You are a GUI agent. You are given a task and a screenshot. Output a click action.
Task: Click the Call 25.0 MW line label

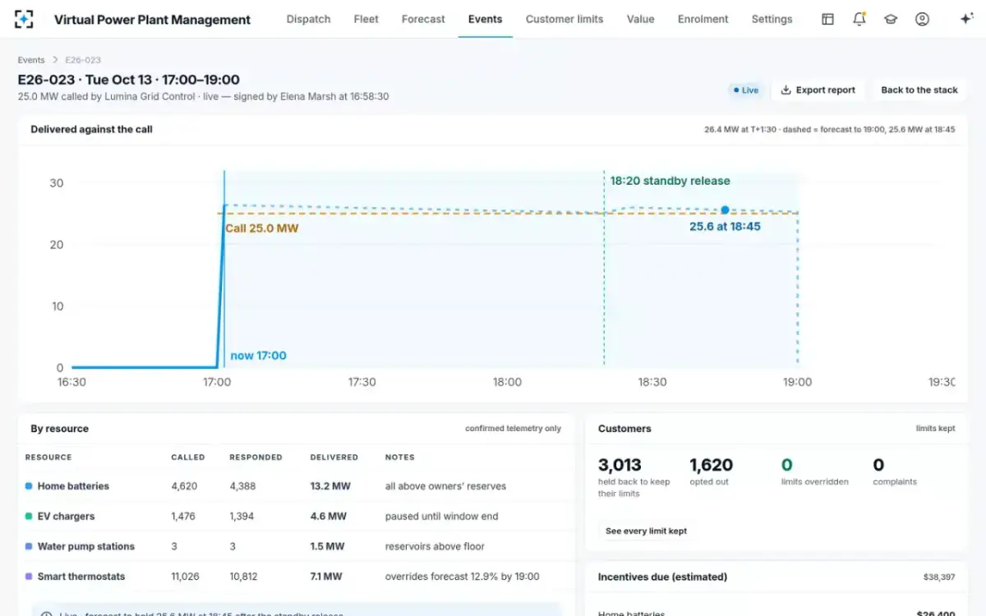coord(262,228)
